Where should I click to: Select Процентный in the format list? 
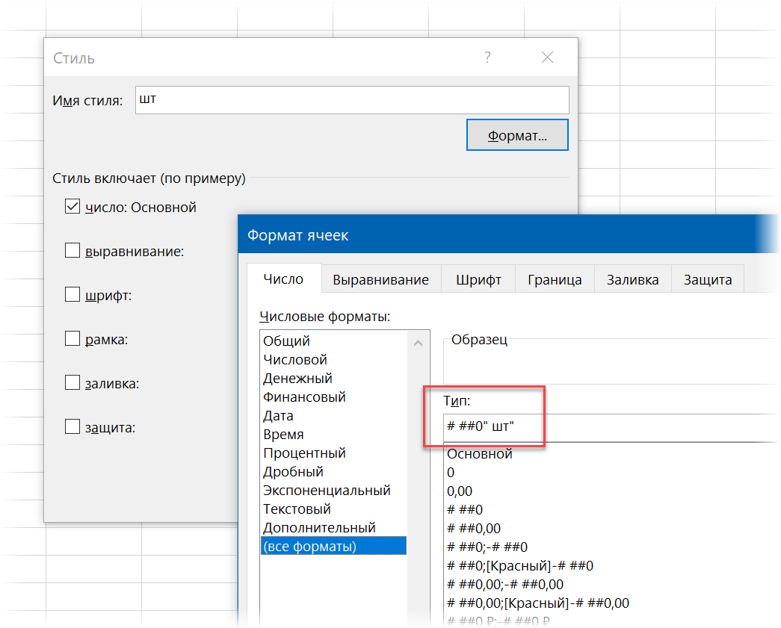[333, 453]
